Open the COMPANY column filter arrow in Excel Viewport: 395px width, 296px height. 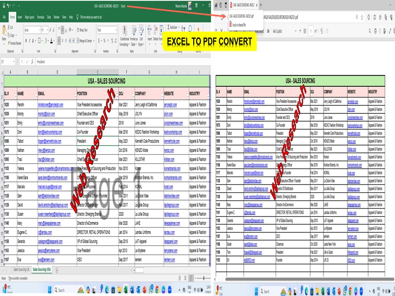tap(162, 97)
